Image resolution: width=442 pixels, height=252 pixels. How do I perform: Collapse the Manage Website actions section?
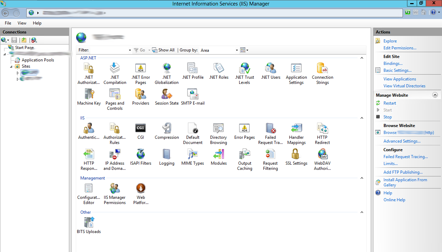pyautogui.click(x=435, y=95)
